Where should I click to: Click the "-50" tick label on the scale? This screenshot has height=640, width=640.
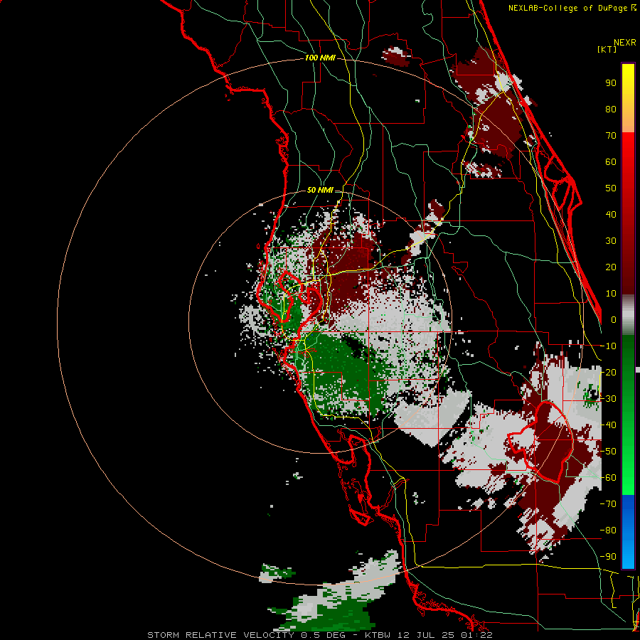(608, 452)
